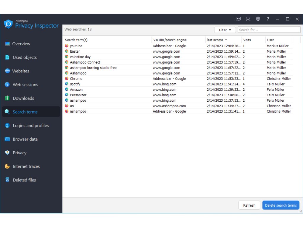303x227 pixels.
Task: Open the Internet traces section
Action: point(26,166)
